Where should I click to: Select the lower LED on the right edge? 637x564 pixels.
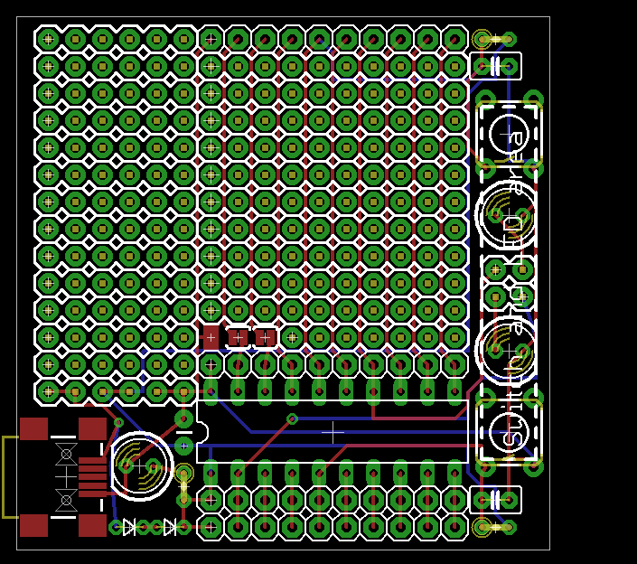click(x=509, y=351)
